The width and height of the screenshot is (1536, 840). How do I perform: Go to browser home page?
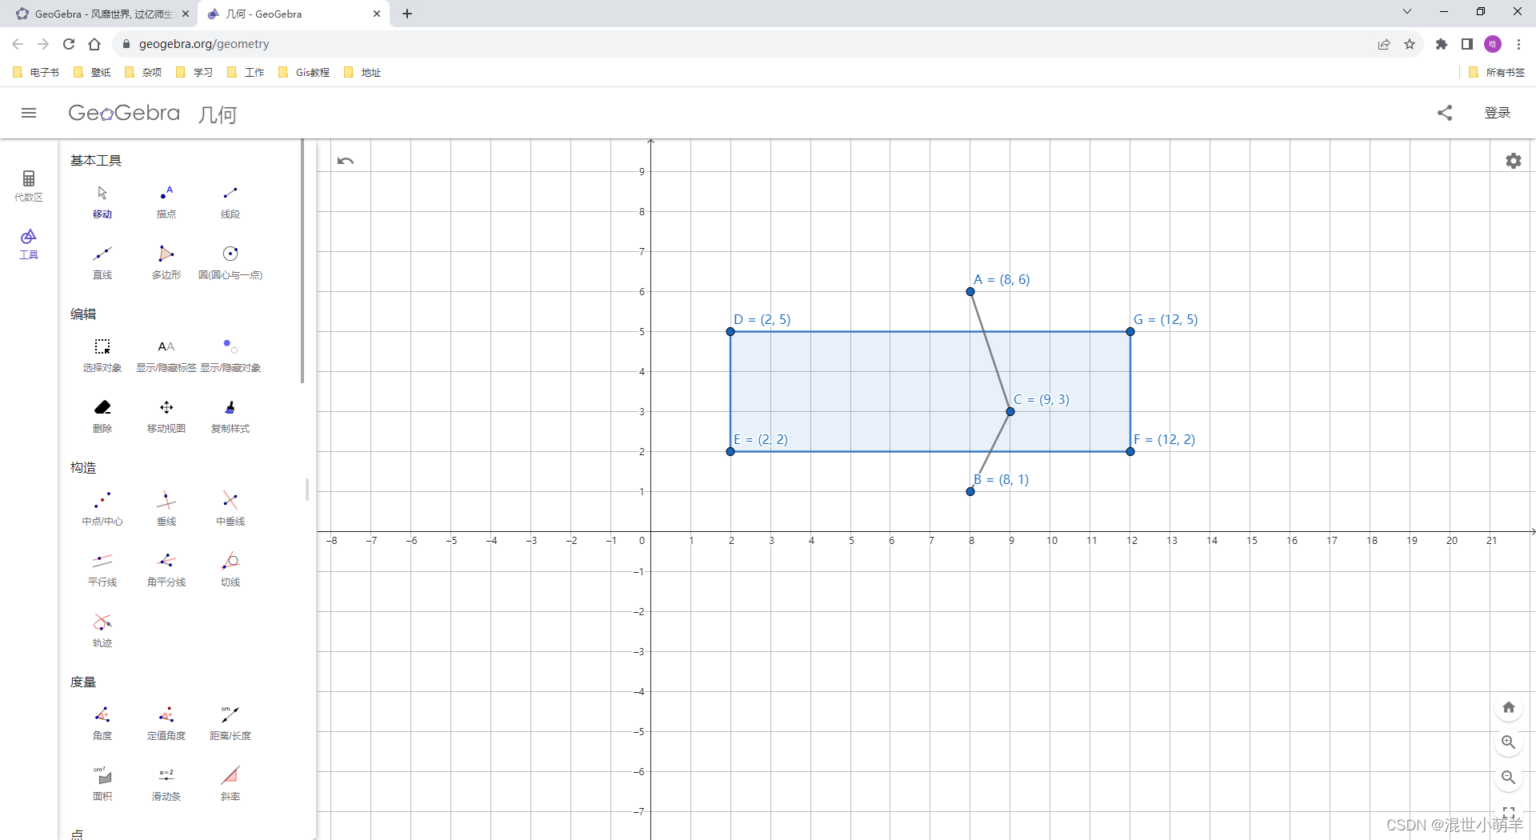94,44
